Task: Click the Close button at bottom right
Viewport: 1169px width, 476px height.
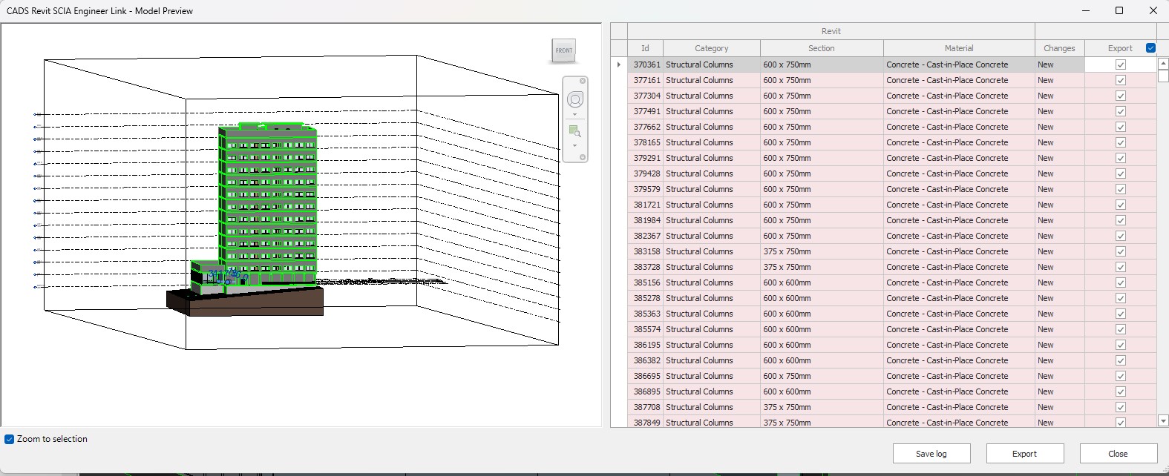Action: [1118, 454]
